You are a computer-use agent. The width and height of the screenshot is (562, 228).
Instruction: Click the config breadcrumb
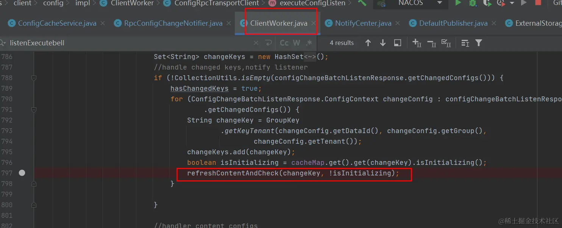click(53, 3)
